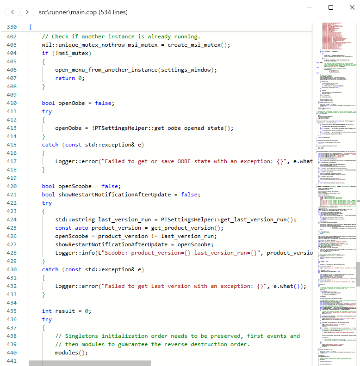
Task: Click the horizontal scrollbar thumb
Action: [90, 363]
